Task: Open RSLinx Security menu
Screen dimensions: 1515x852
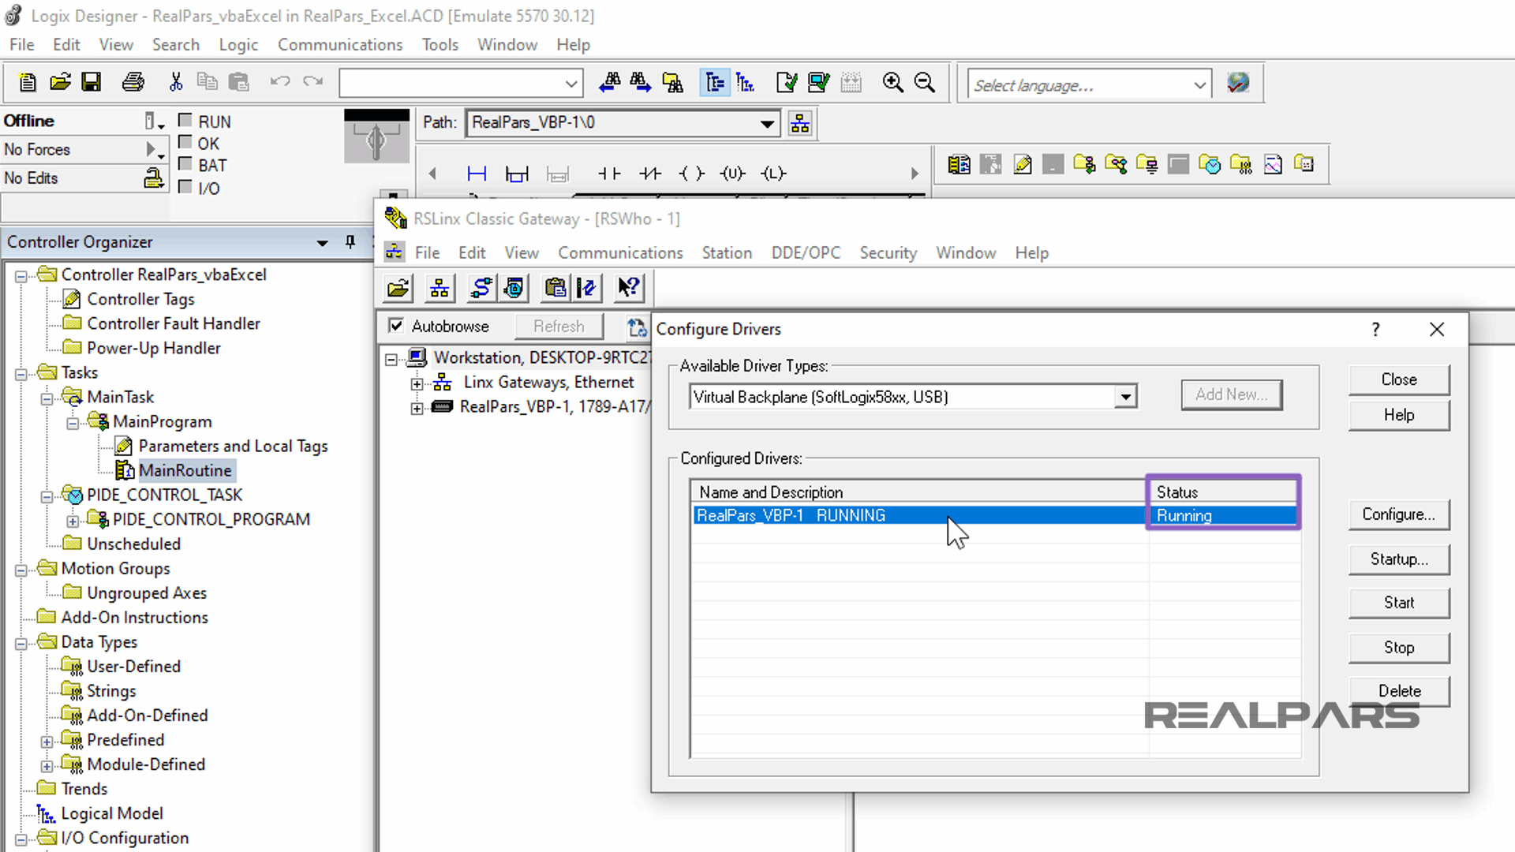Action: (x=888, y=252)
